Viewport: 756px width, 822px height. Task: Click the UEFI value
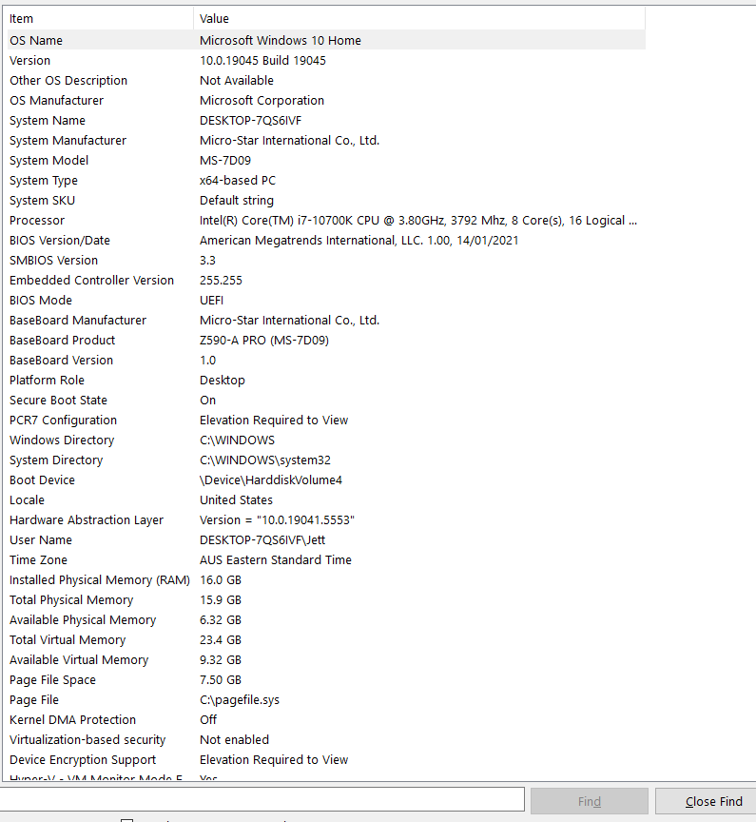click(211, 300)
